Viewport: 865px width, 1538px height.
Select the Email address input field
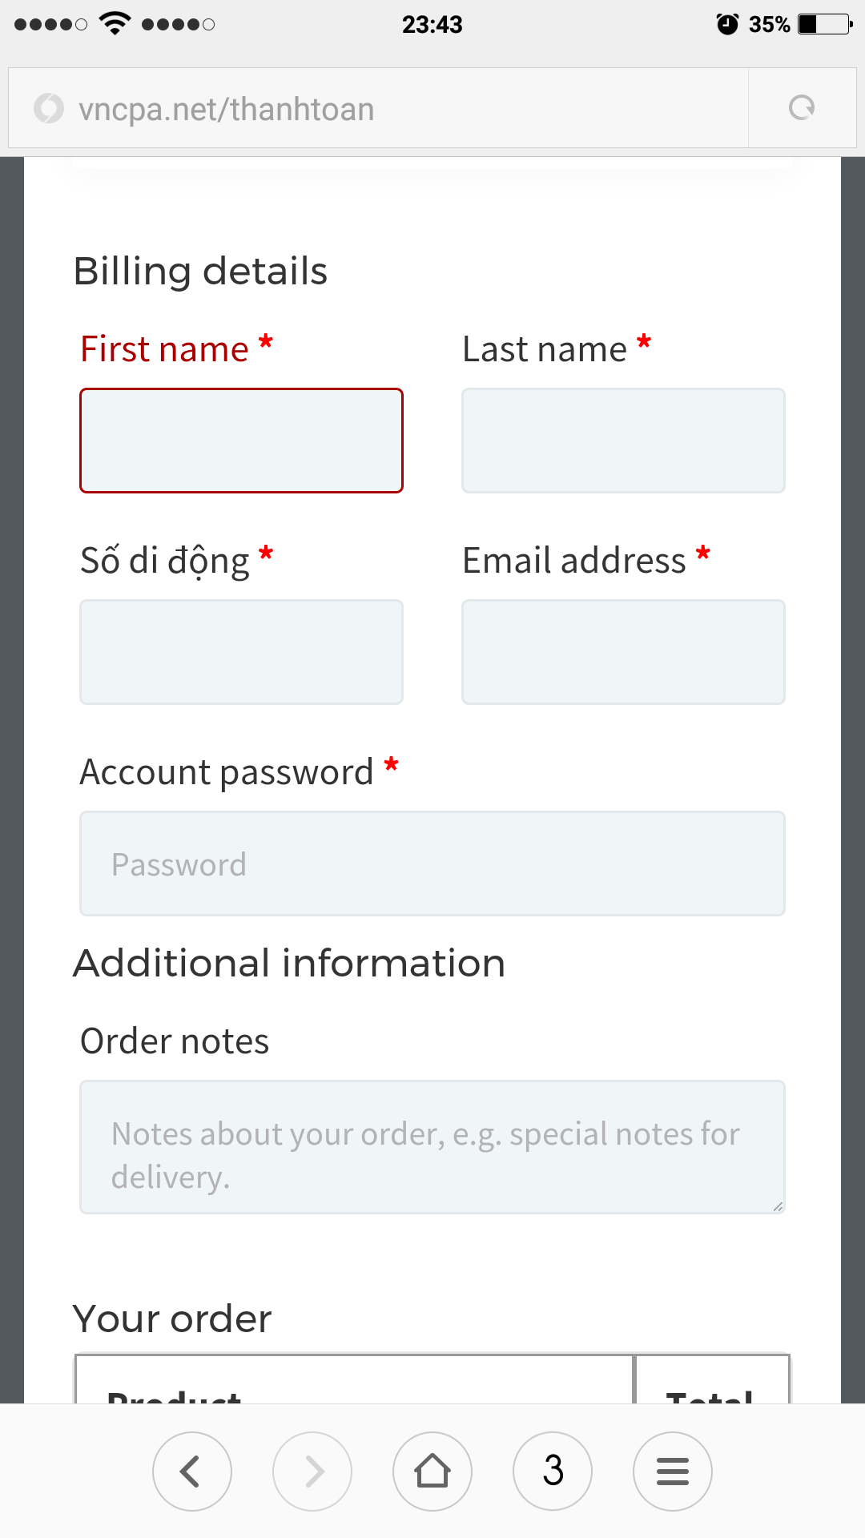tap(623, 652)
